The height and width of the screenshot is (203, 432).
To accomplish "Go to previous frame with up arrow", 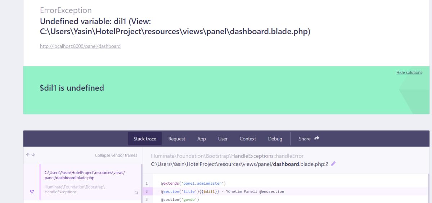I will [28, 155].
